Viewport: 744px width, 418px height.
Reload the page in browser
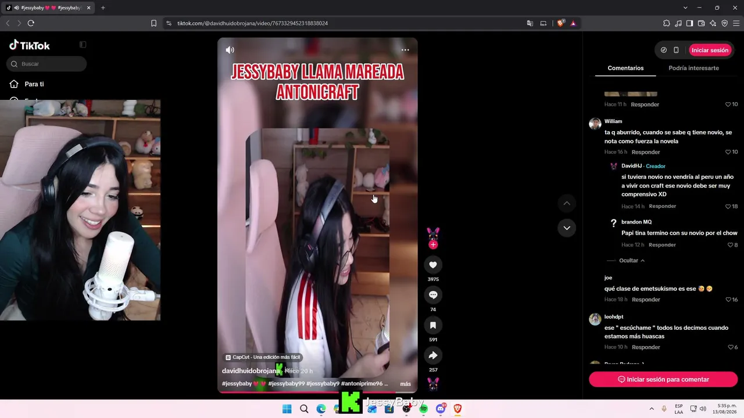click(31, 23)
